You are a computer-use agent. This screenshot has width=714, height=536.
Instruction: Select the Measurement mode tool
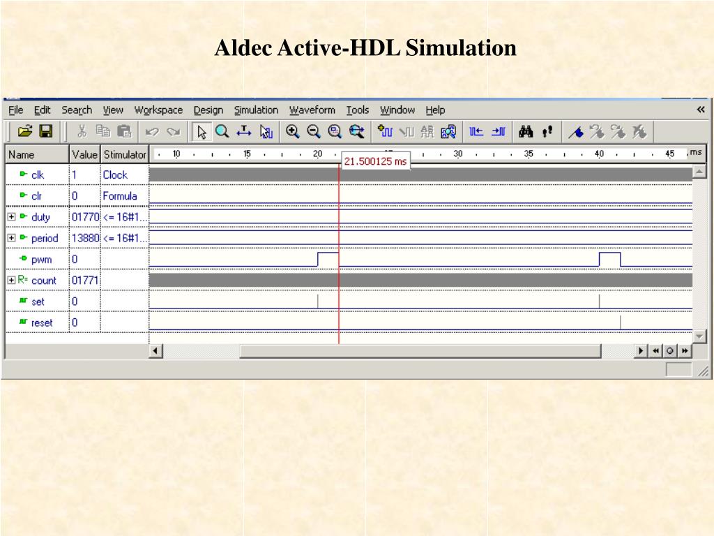(x=244, y=132)
